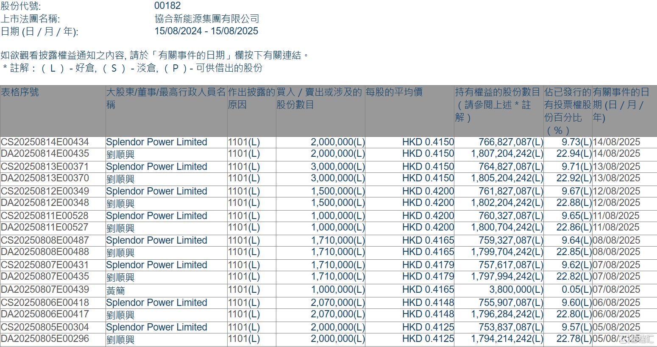Image resolution: width=657 pixels, height=347 pixels.
Task: Select form serial CS20250808E00487
Action: pos(45,240)
